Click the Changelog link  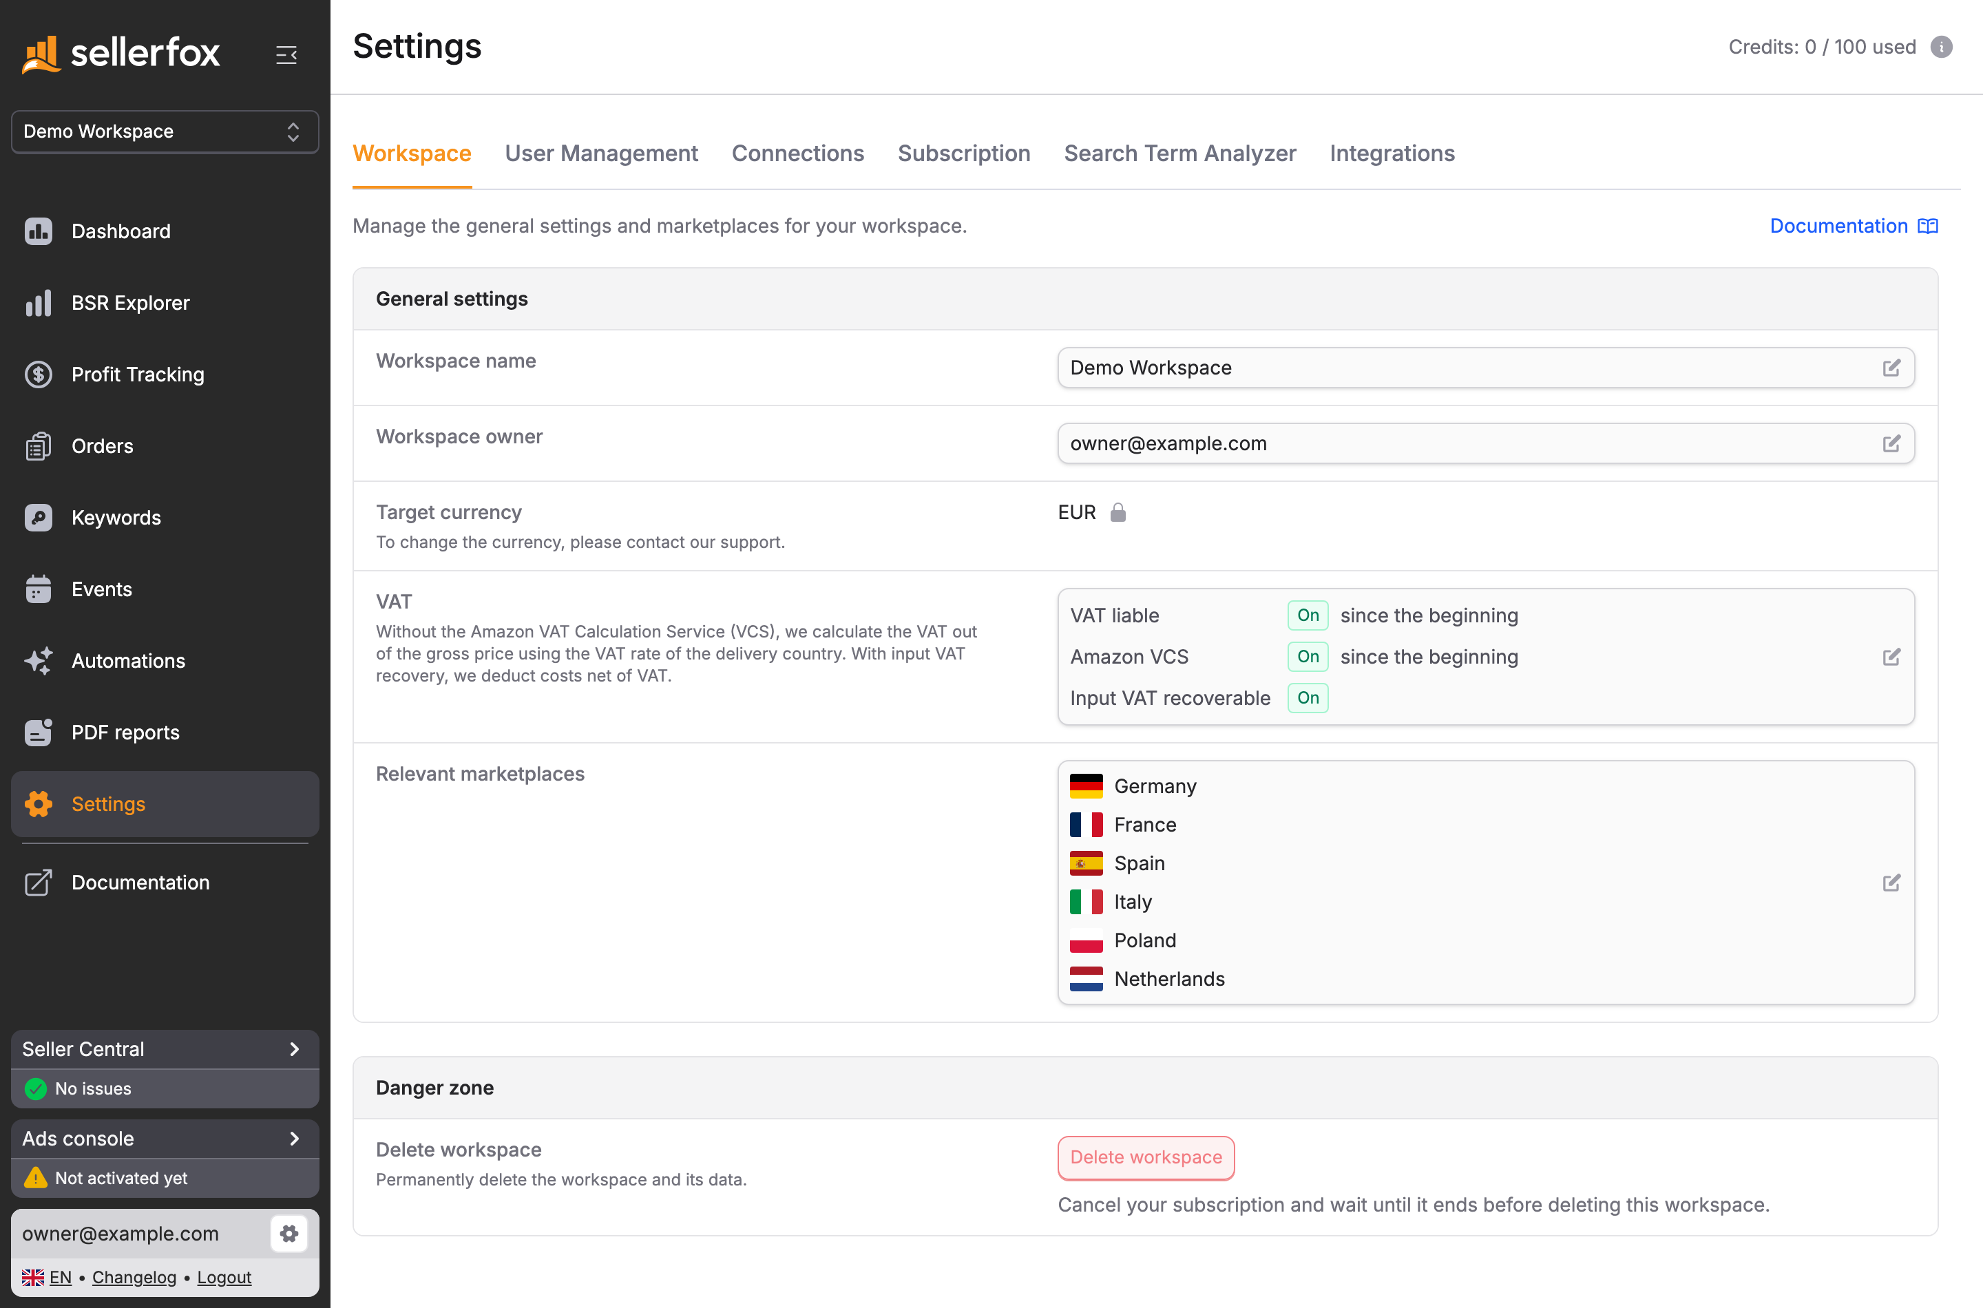coord(134,1277)
